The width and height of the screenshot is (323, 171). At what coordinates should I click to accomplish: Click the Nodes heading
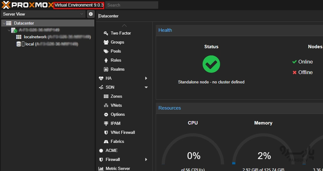point(315,46)
